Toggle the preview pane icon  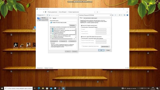click(124, 15)
